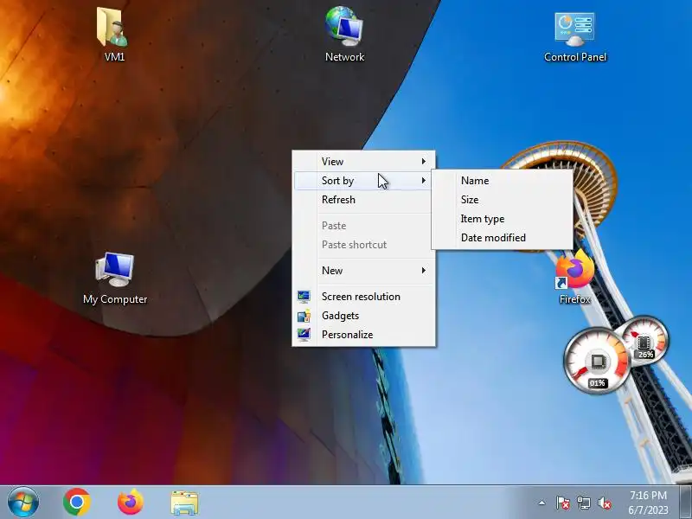692x519 pixels.
Task: Sort desktop icons by Name
Action: click(x=503, y=181)
